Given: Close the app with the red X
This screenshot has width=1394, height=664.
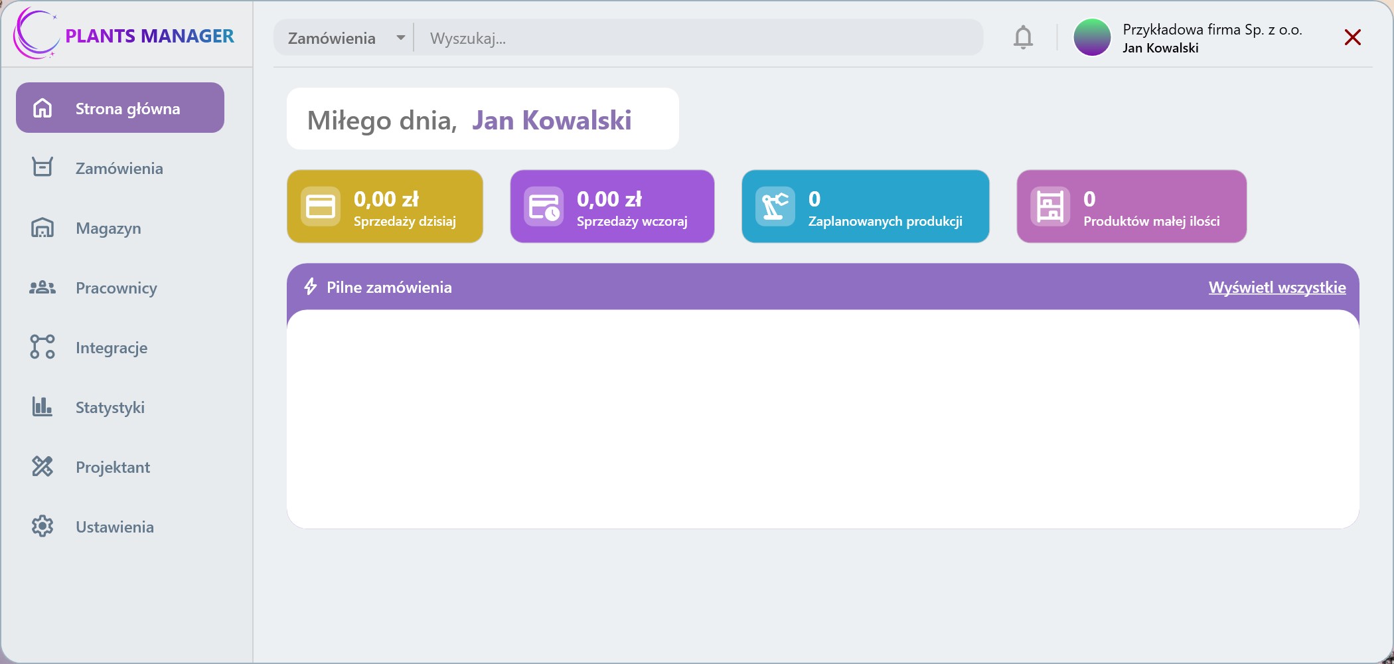Looking at the screenshot, I should [x=1352, y=37].
